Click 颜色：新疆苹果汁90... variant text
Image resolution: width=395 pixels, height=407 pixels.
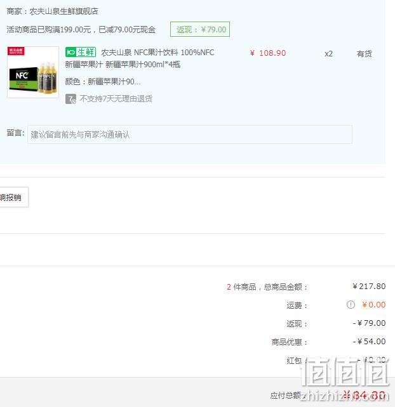(x=102, y=82)
